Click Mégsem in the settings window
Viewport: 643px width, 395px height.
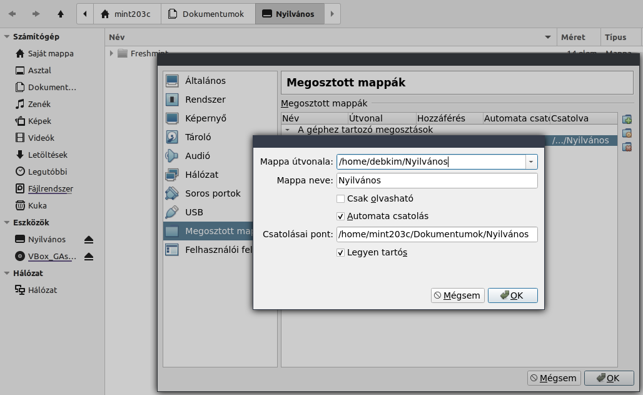click(x=554, y=378)
